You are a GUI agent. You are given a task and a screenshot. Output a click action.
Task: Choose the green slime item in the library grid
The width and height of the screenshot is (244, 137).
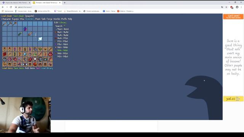point(35,54)
